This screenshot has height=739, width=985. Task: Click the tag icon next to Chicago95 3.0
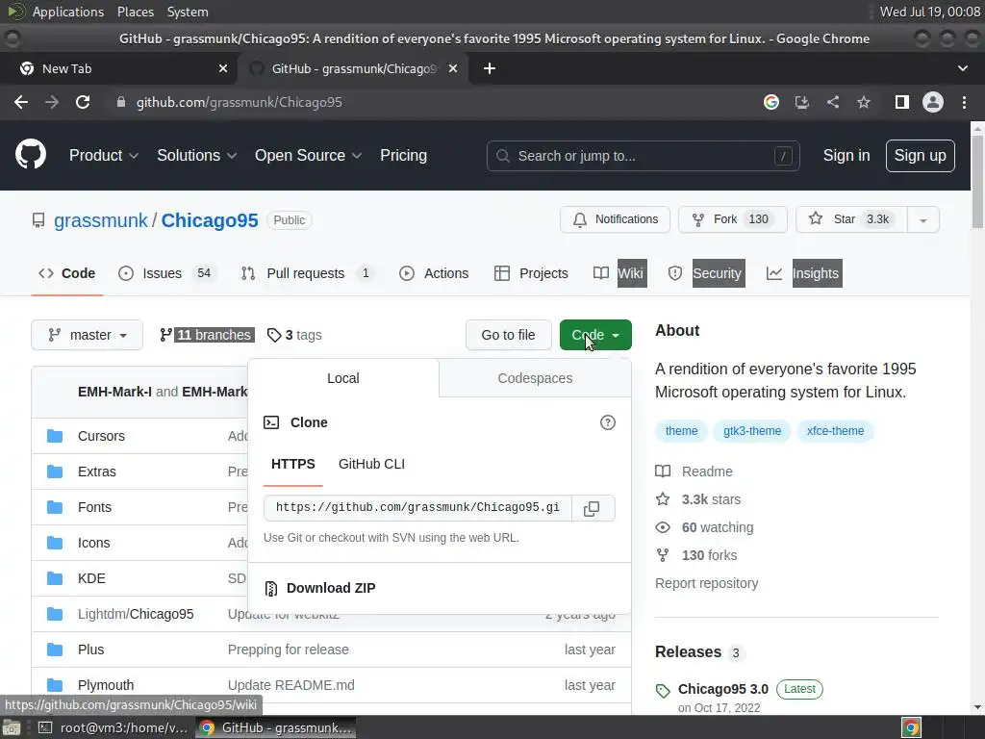663,691
